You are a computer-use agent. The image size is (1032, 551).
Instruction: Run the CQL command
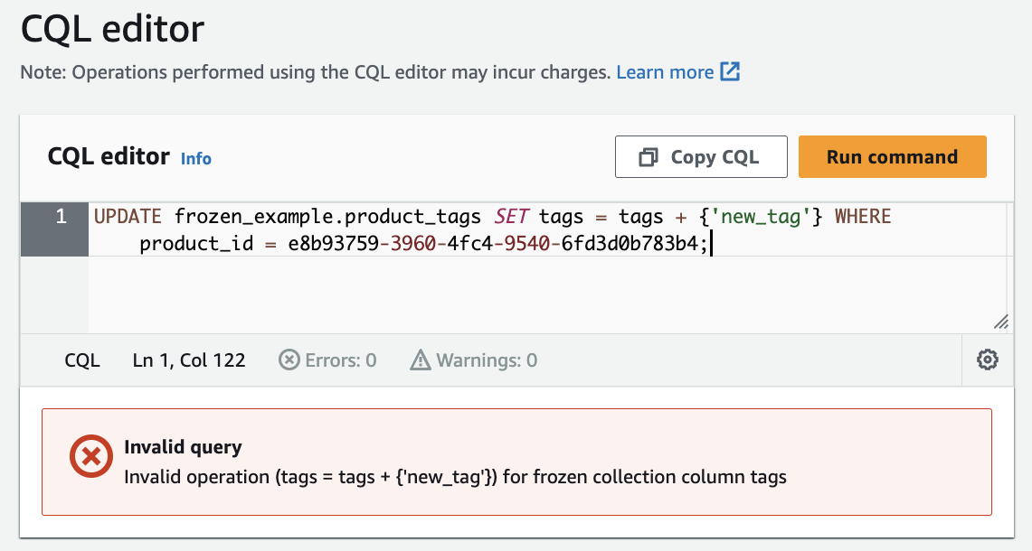(x=892, y=157)
